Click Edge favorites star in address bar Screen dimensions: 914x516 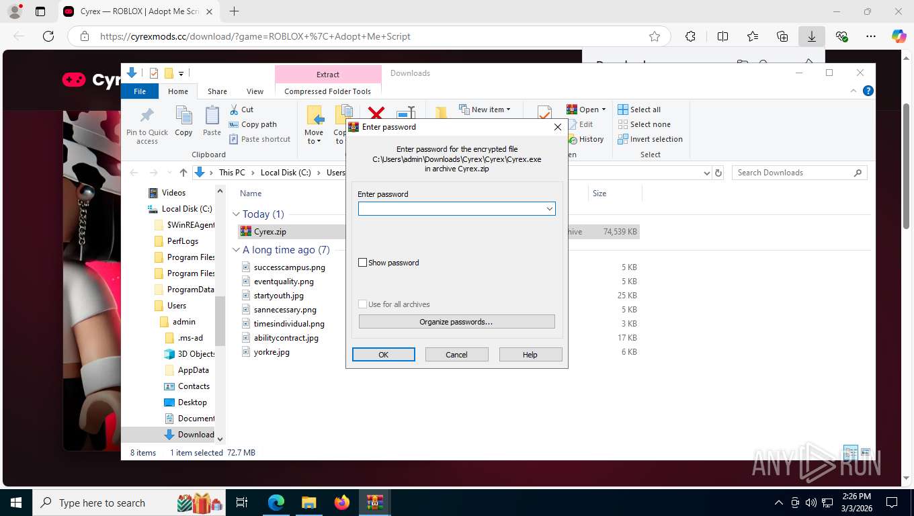655,36
